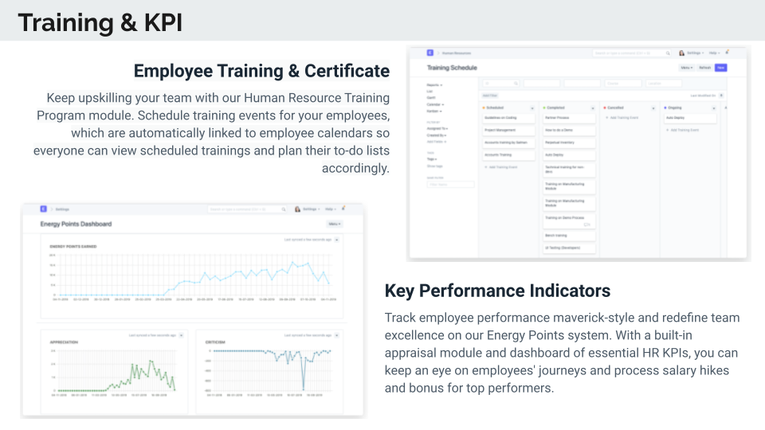
Task: Open the Energy Points Earned chart options arrow
Action: (x=336, y=239)
